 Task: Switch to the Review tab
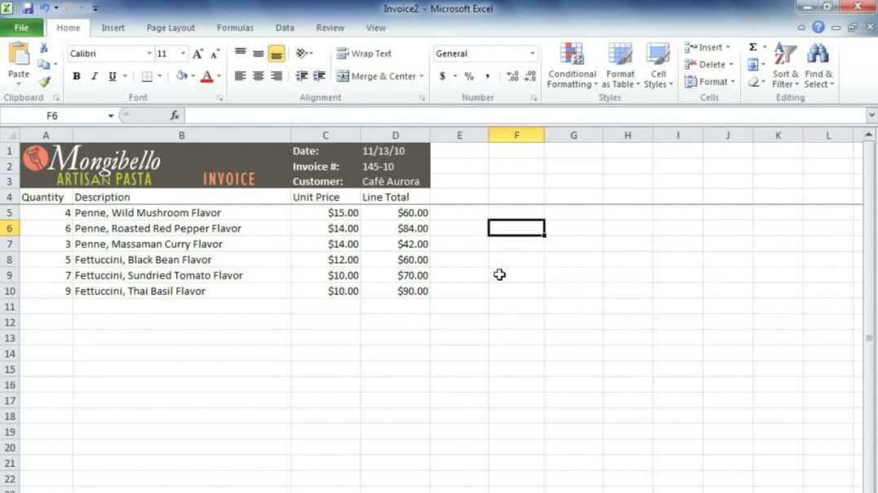pyautogui.click(x=330, y=28)
